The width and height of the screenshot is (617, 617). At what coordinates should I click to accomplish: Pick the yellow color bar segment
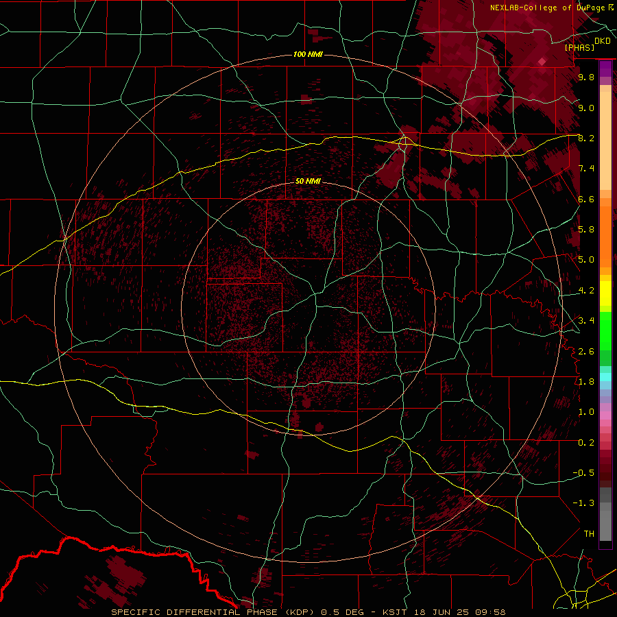(x=605, y=293)
